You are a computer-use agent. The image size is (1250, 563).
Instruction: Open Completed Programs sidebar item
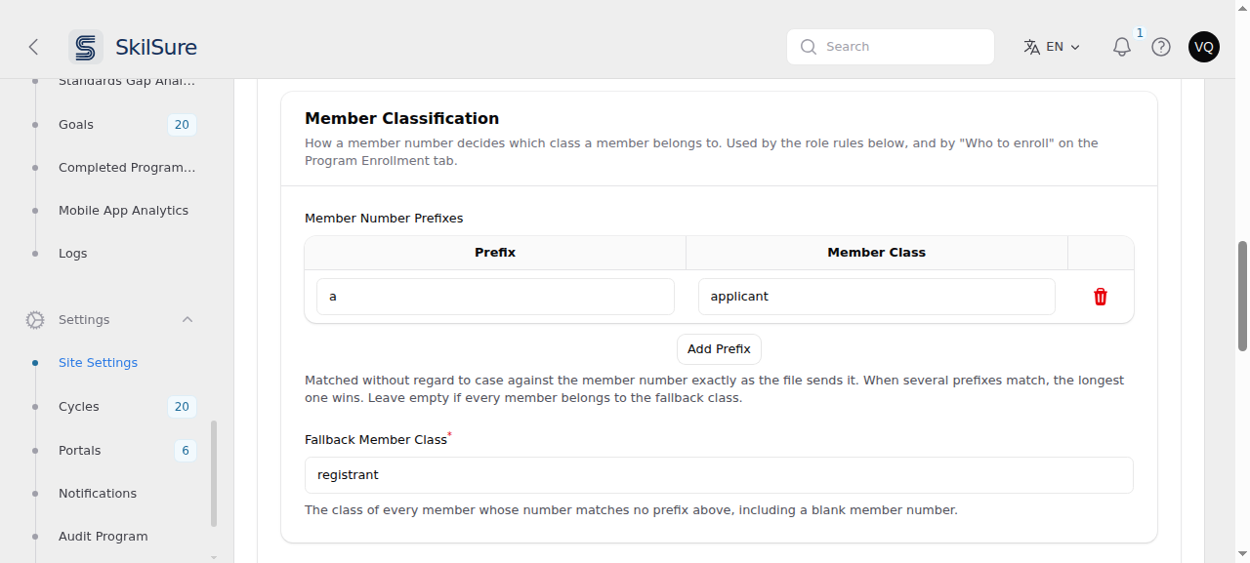[x=127, y=168]
